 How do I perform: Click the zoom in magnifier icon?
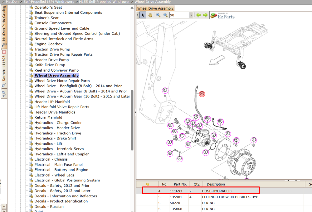[158, 15]
